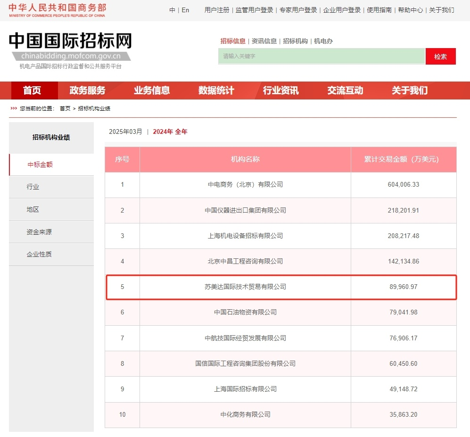Click the red 检索 search button
This screenshot has width=470, height=437.
[441, 57]
